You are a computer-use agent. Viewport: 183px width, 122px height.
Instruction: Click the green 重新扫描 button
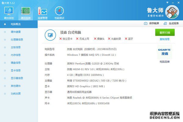click(x=165, y=32)
